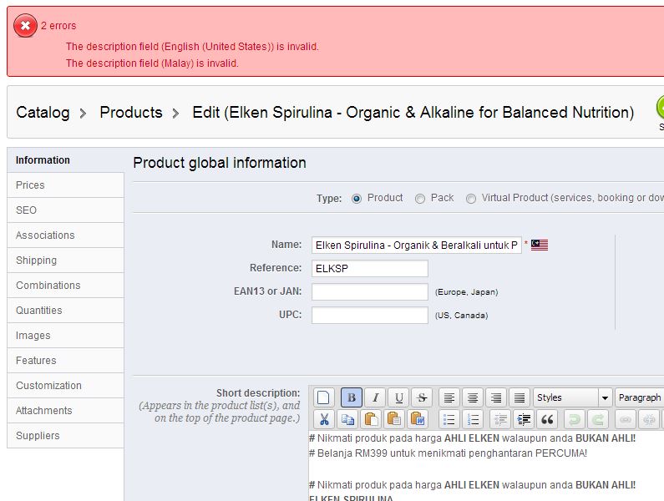Click the '2 errors' heading text
This screenshot has height=501, width=664.
[58, 26]
